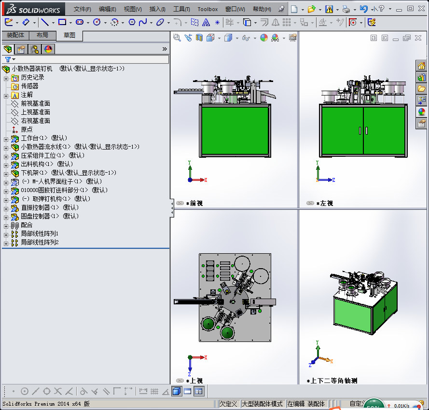The image size is (429, 410).
Task: Toggle the link views icon beside 左视
Action: (x=310, y=203)
